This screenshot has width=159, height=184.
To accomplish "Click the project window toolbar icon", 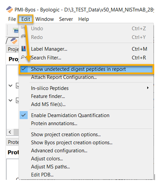I will click(16, 30).
